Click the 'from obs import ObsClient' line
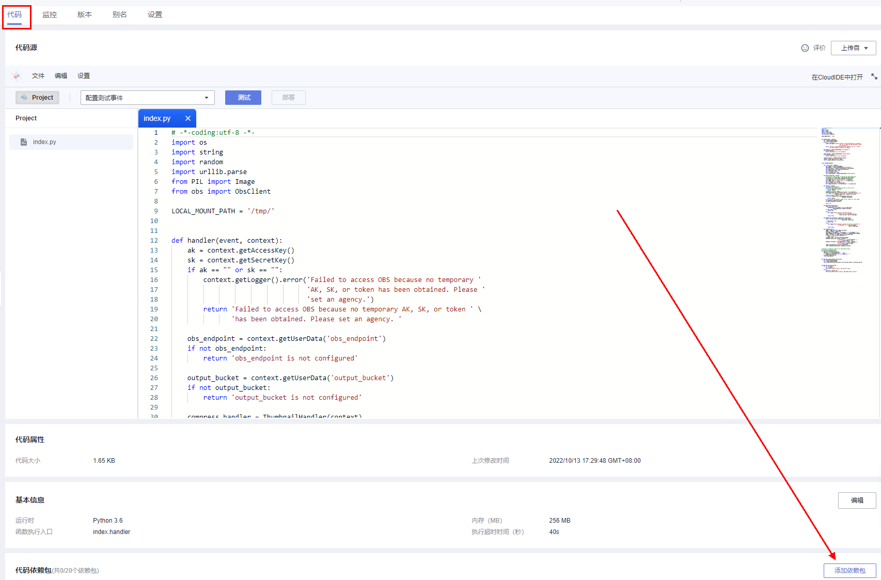 (221, 192)
